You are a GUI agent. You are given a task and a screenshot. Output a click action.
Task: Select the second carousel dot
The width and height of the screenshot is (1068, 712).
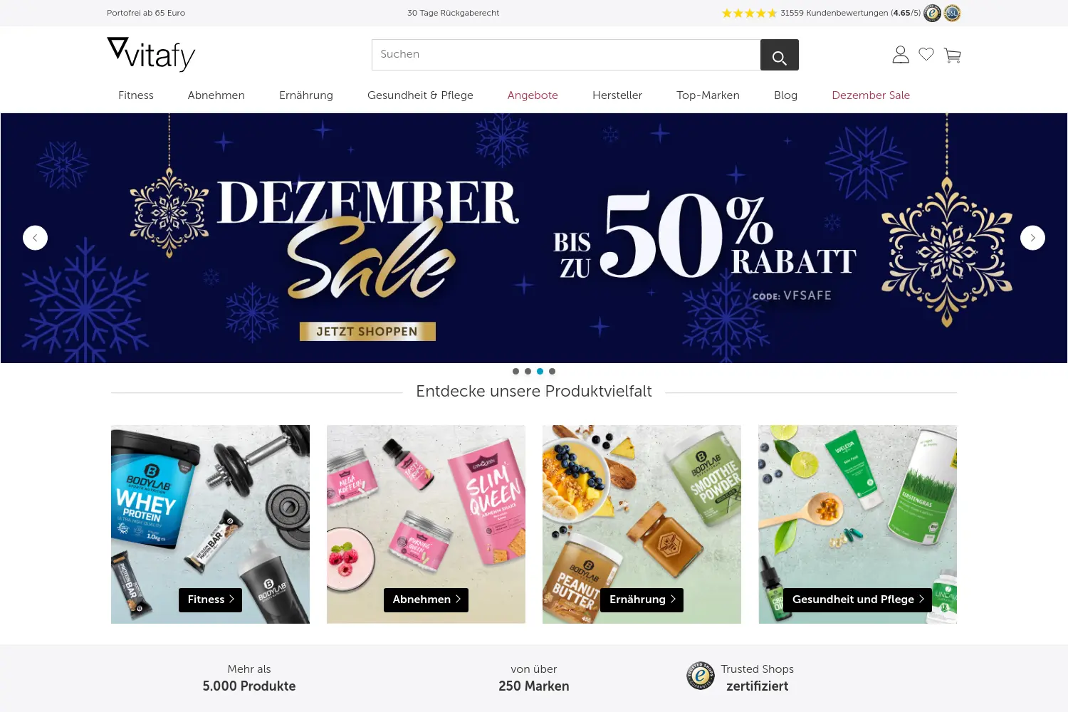(x=528, y=371)
